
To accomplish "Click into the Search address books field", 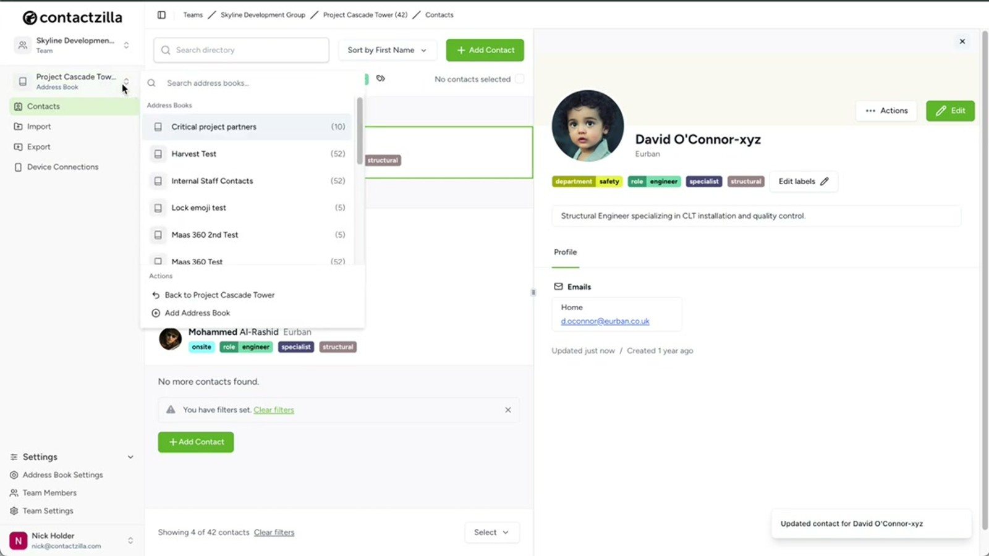I will coord(253,83).
